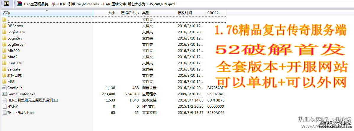The image size is (354, 131).
Task: Click the "HY 文件" type cell
Action: [148, 106]
